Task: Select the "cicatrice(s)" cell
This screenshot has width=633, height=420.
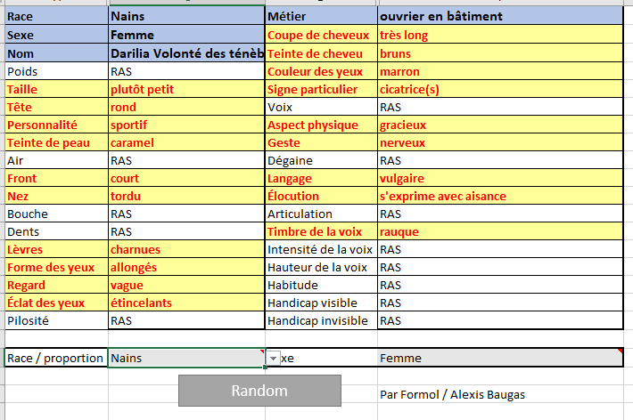Action: (499, 89)
